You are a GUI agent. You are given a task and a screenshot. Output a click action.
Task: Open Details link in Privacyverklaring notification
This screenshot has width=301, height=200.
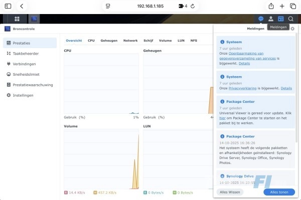(x=286, y=88)
